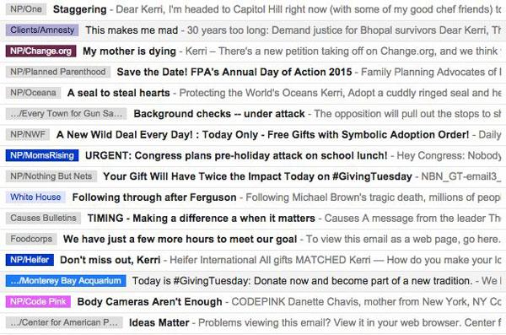This screenshot has width=506, height=335.
Task: Click the Causes Bulletins label
Action: coord(43,218)
